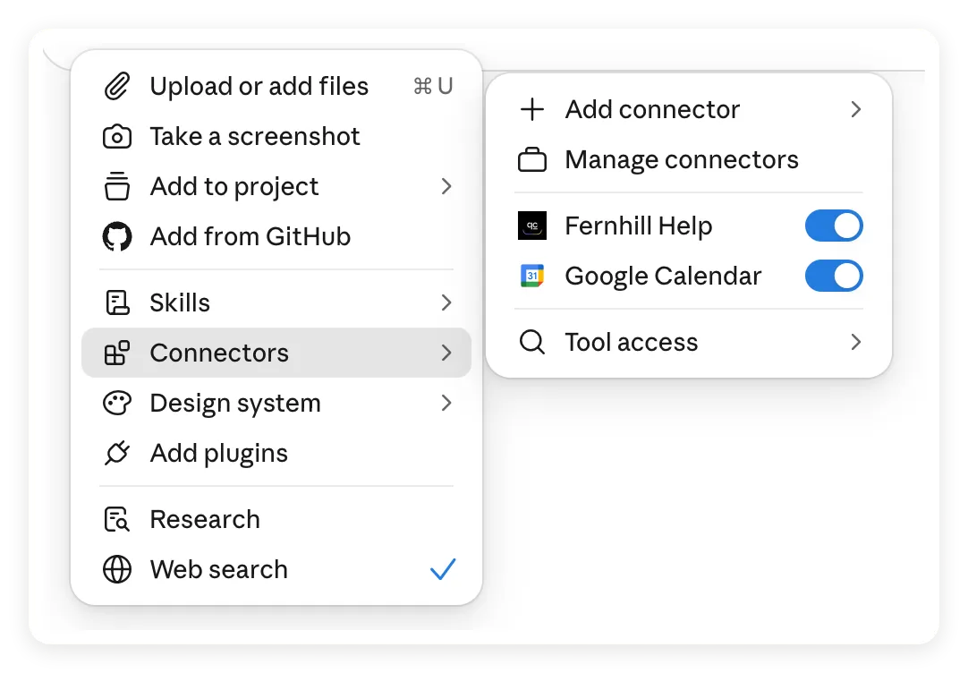Click the magnifier icon beside Tool access
The image size is (968, 673).
coord(532,342)
